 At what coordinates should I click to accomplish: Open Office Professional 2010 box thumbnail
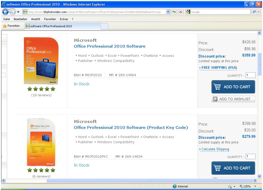tap(41, 61)
